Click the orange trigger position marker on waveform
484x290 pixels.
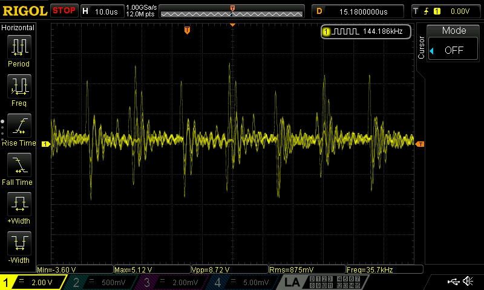187,30
